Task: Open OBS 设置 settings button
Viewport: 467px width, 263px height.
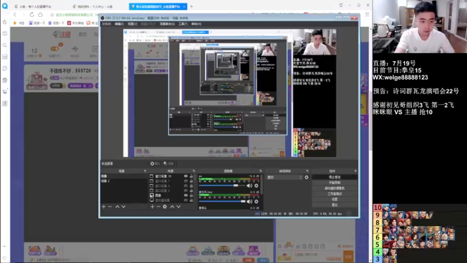Action: (x=334, y=199)
